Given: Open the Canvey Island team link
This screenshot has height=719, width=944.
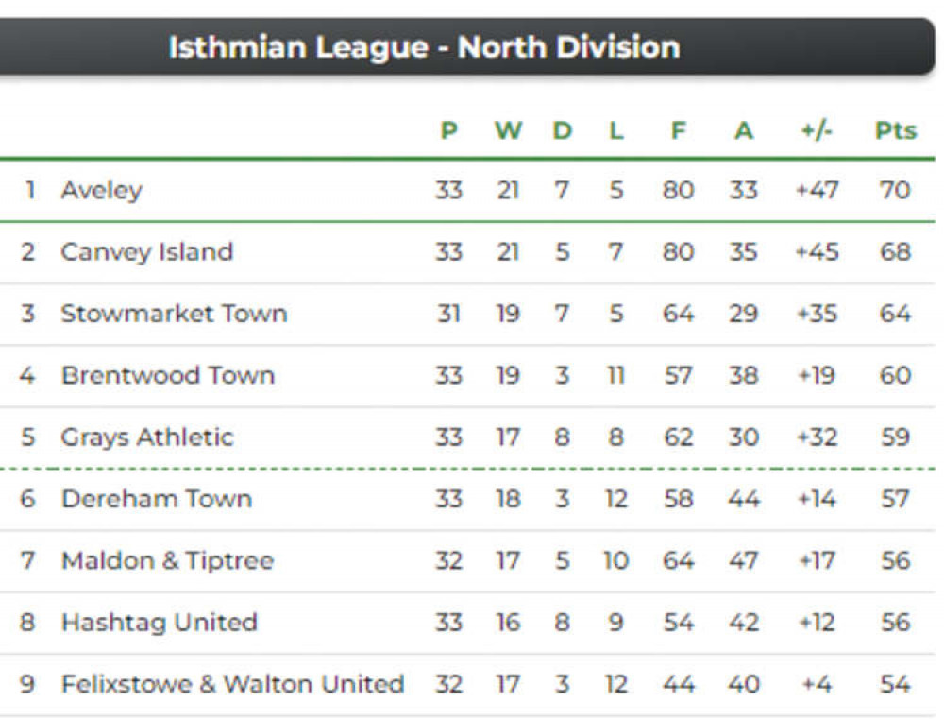Looking at the screenshot, I should pyautogui.click(x=147, y=252).
